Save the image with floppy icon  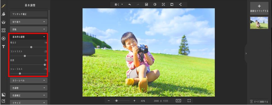pos(172,4)
